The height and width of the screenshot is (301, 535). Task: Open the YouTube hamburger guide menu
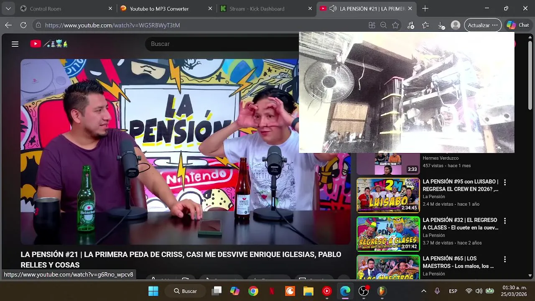pos(15,44)
